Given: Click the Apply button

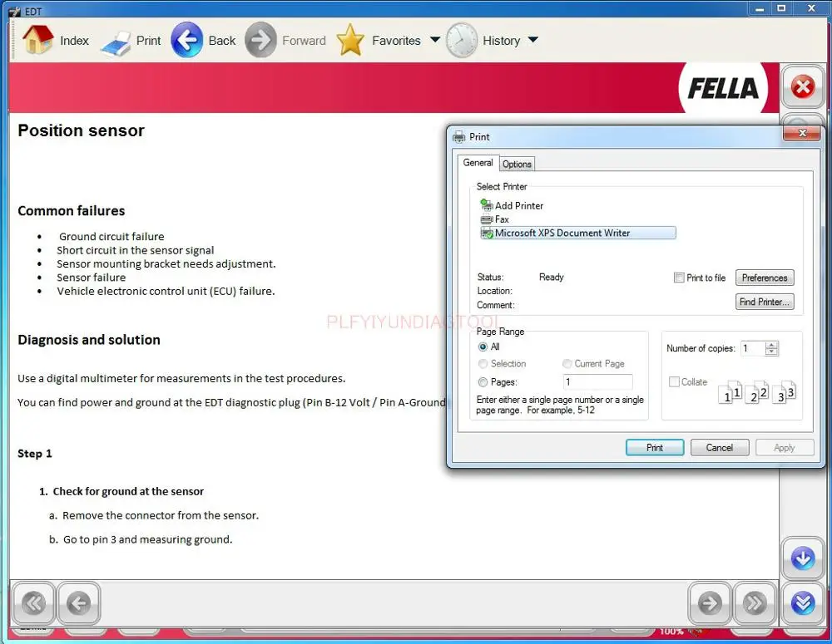Looking at the screenshot, I should pyautogui.click(x=785, y=447).
